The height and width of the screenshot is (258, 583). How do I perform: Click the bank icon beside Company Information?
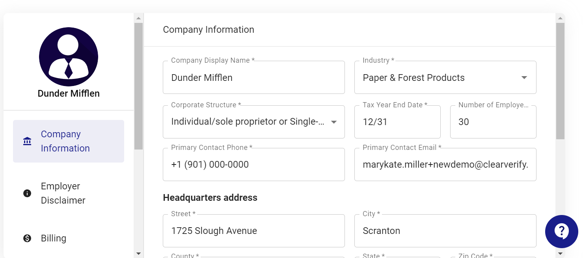[27, 141]
